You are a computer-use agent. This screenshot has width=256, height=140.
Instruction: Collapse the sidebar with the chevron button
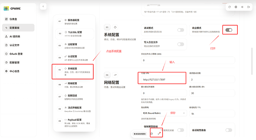pyautogui.click(x=43, y=6)
